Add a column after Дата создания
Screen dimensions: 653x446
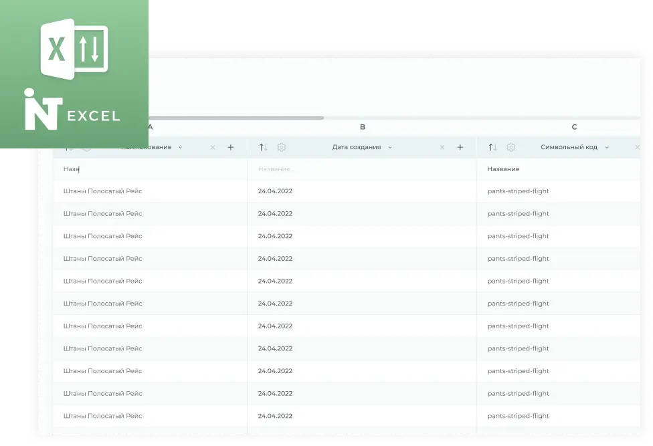(460, 147)
